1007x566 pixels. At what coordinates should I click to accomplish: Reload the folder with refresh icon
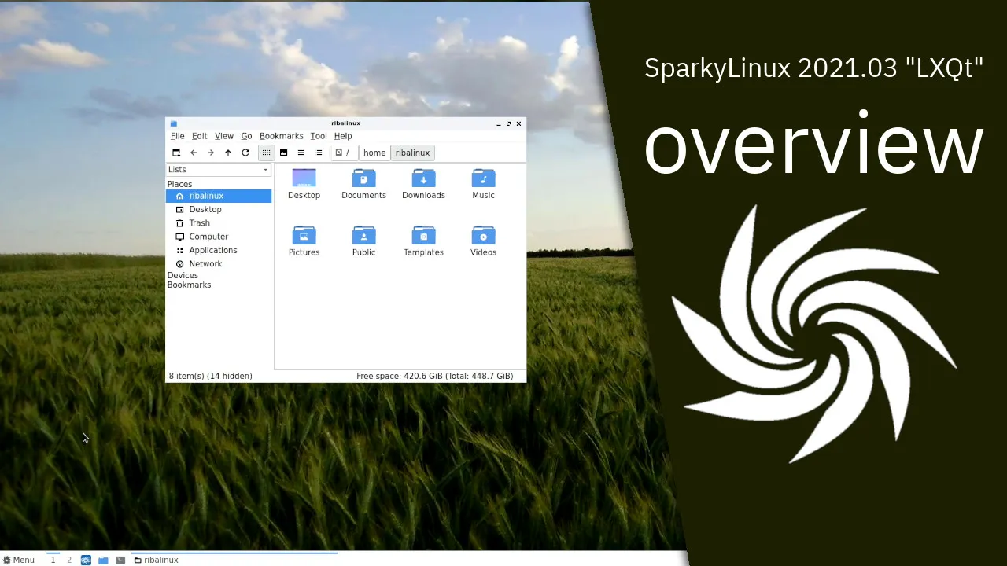[x=245, y=153]
